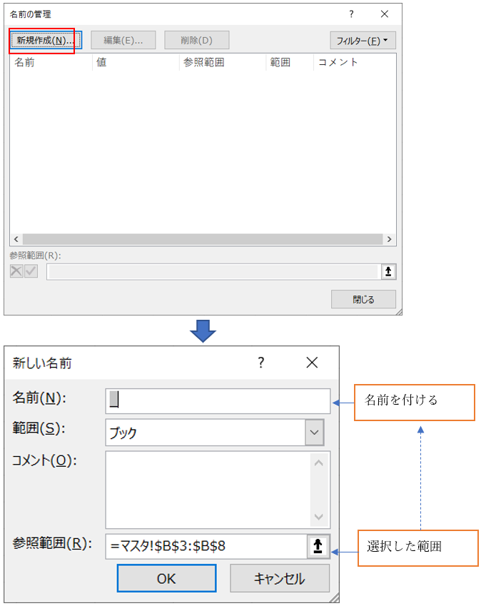The image size is (486, 606).
Task: Click the コメント column header
Action: click(x=353, y=62)
